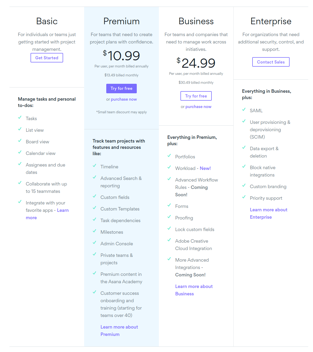Click the Learn more integration link under Basic

(x=63, y=210)
